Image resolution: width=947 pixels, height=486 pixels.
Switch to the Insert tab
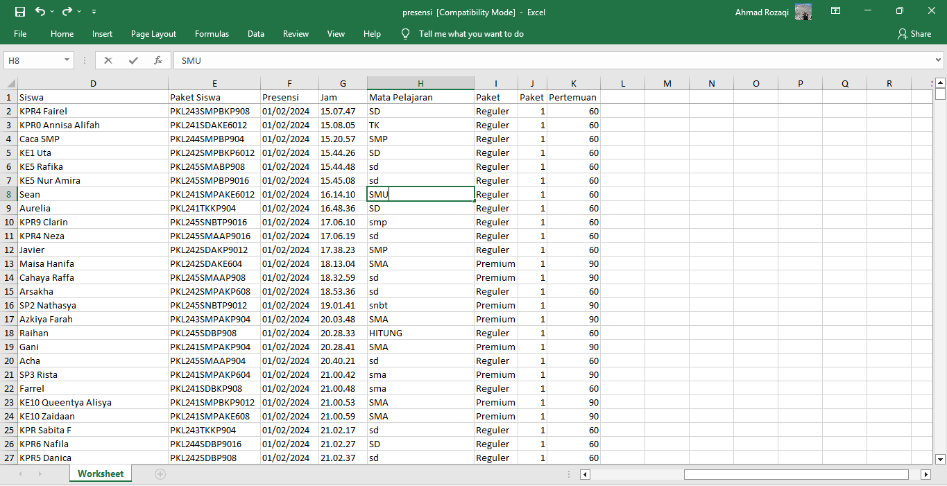pyautogui.click(x=102, y=34)
